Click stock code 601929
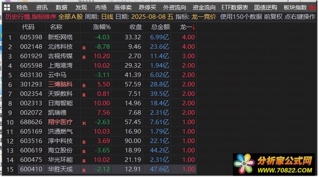Screen dimensions: 319x177 pos(31,56)
